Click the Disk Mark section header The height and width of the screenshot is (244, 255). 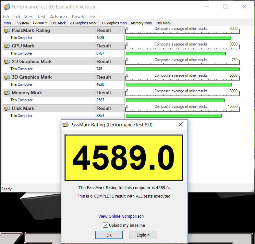click(49, 108)
